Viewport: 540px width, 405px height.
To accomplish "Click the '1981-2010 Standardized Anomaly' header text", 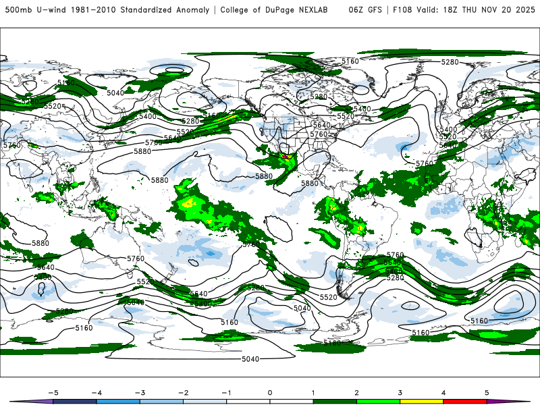I will point(140,10).
